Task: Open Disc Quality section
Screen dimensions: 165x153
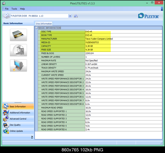Action: pos(18,125)
